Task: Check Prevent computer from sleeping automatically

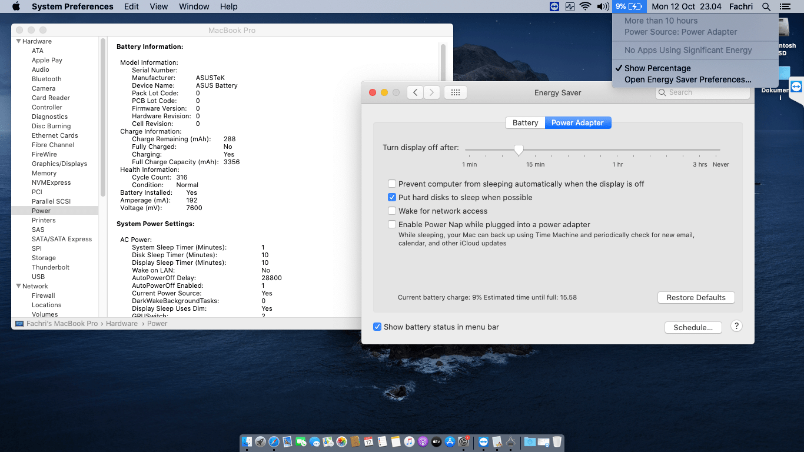Action: coord(392,184)
